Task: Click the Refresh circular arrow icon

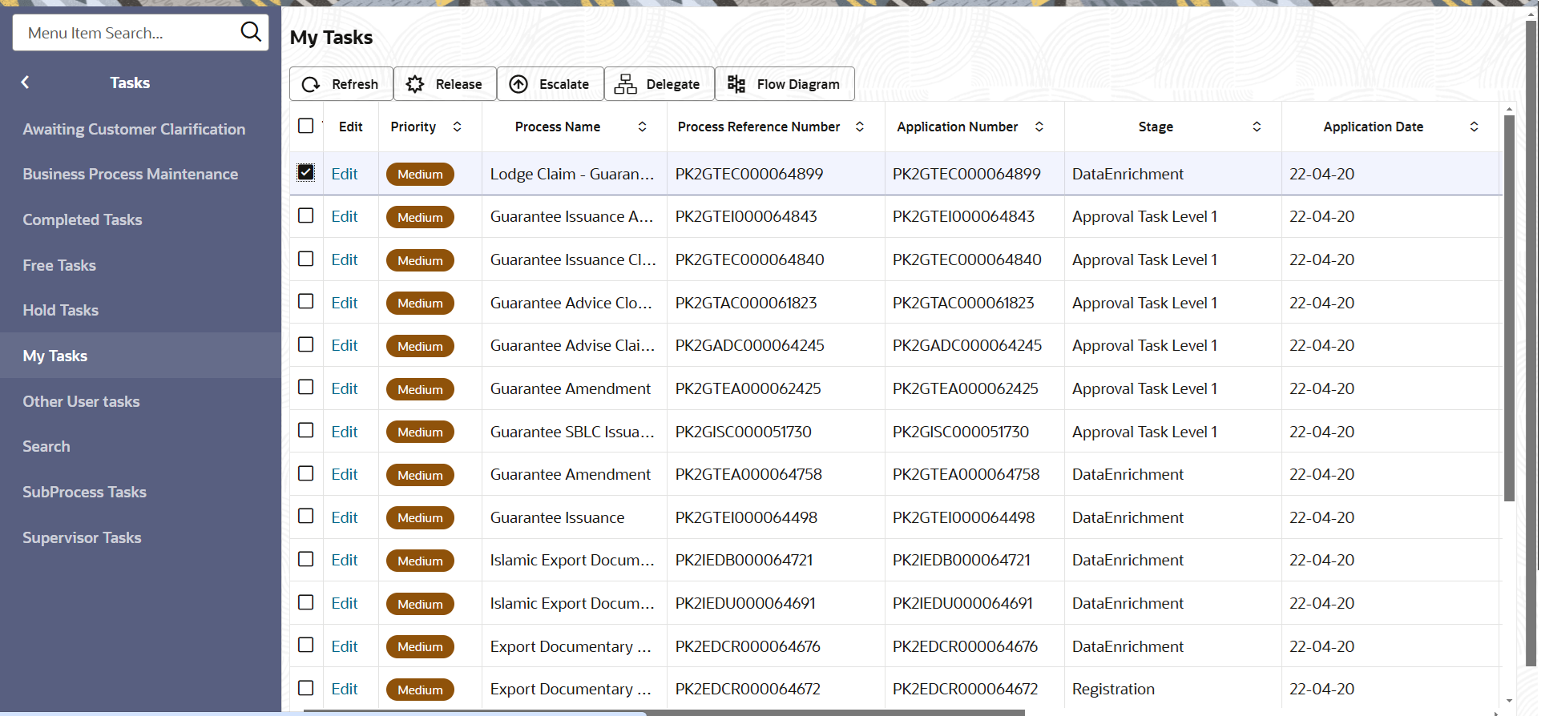Action: coord(311,84)
